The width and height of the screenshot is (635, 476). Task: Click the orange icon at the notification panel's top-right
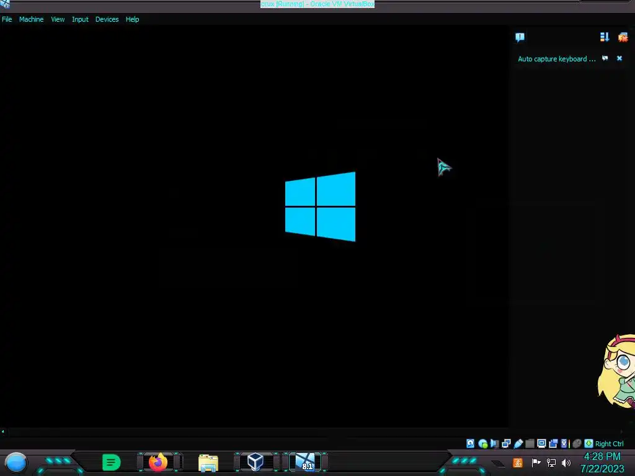coord(623,37)
